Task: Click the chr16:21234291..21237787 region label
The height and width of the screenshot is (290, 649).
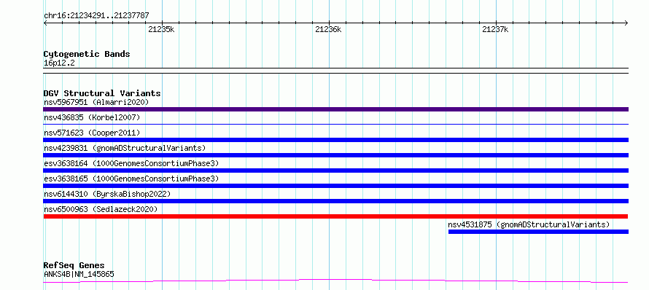Action: (96, 16)
